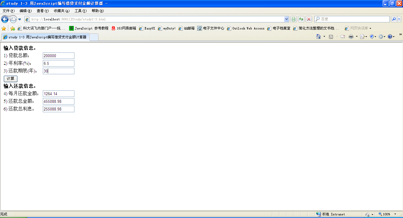Click the 百度 search box
403x218 pixels.
[352, 19]
